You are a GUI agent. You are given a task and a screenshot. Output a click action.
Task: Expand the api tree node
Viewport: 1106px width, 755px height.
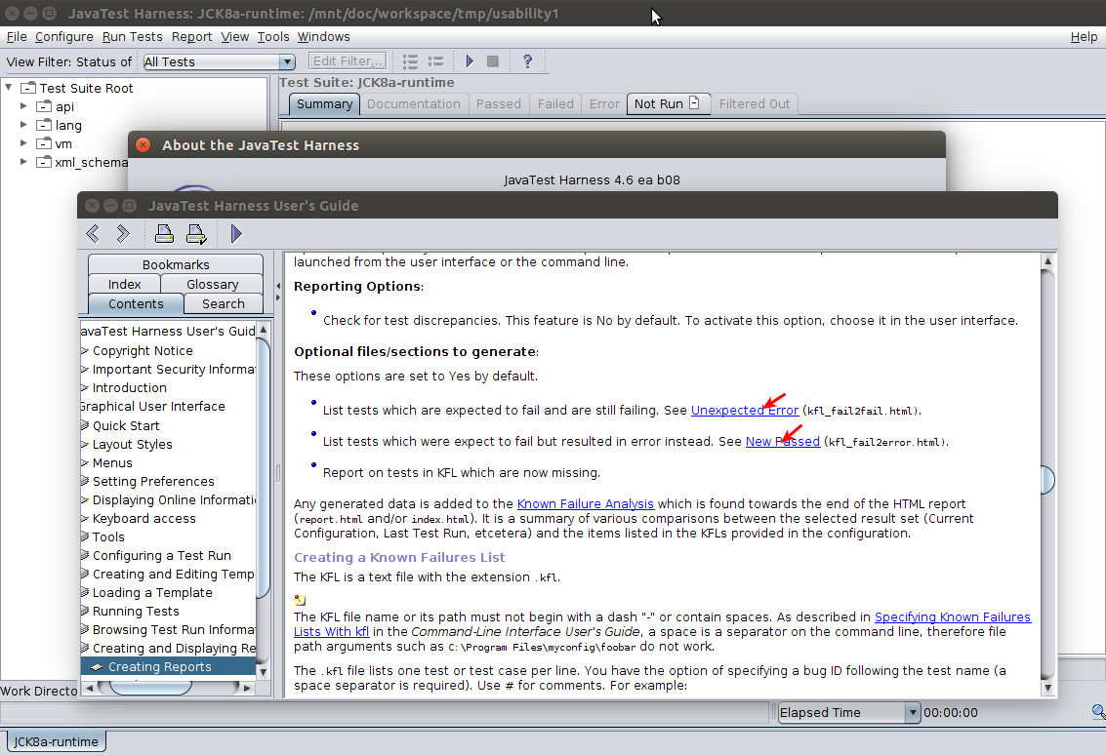pos(24,106)
